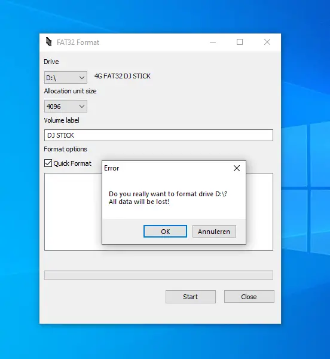Click the Quick Format label text

coord(72,163)
